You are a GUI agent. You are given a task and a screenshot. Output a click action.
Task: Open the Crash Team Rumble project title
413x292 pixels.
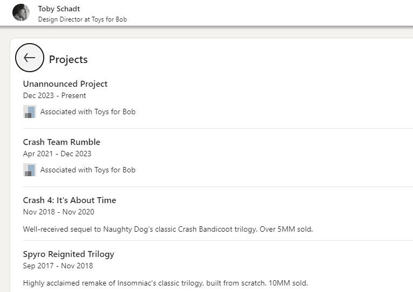click(62, 142)
